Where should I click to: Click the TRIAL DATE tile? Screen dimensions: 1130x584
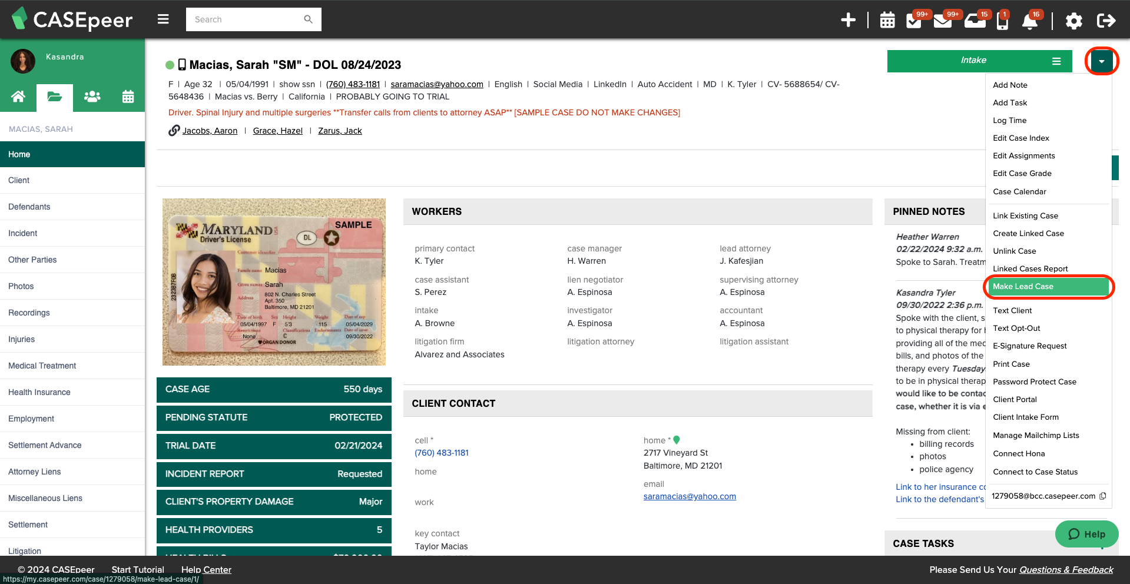[274, 446]
